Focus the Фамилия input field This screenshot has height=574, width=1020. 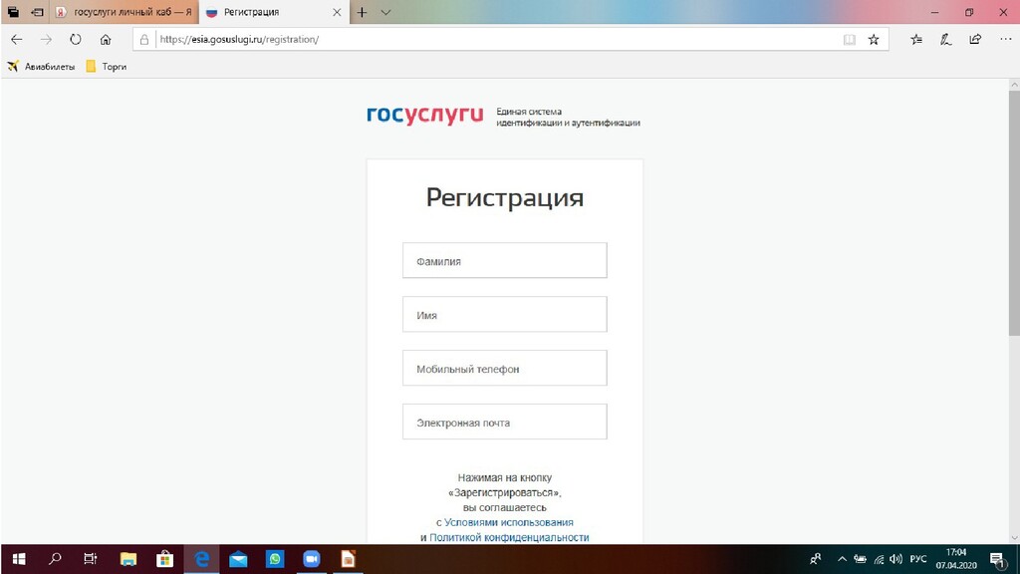click(505, 260)
